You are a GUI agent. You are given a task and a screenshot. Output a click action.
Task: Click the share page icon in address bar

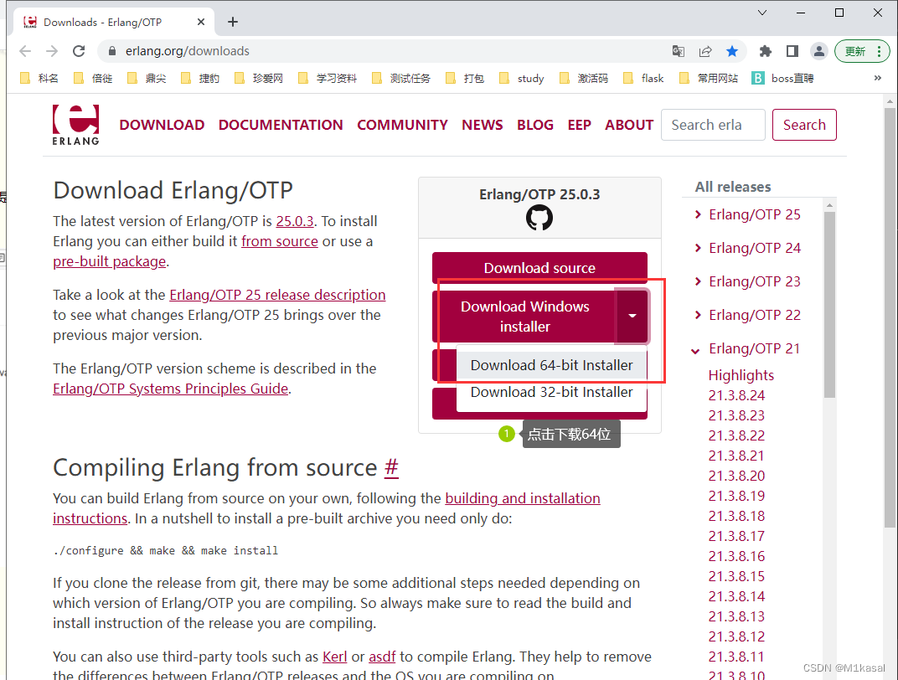click(x=705, y=51)
